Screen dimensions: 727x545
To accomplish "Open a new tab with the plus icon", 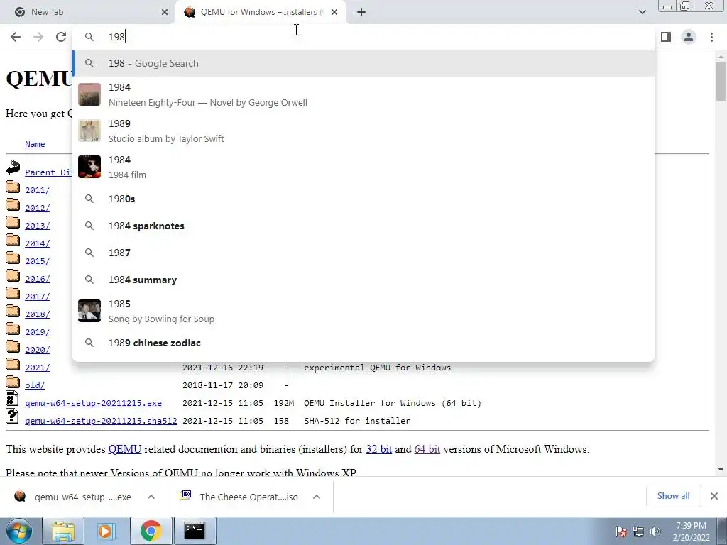I will click(361, 12).
